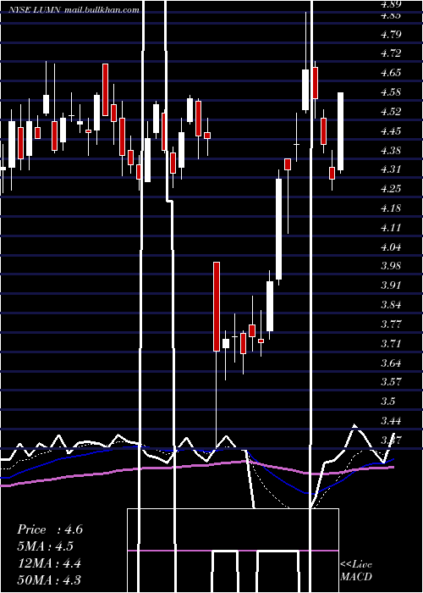This screenshot has width=423, height=593.
Task: Click the 3.64 price axis label
Action: coord(391,363)
